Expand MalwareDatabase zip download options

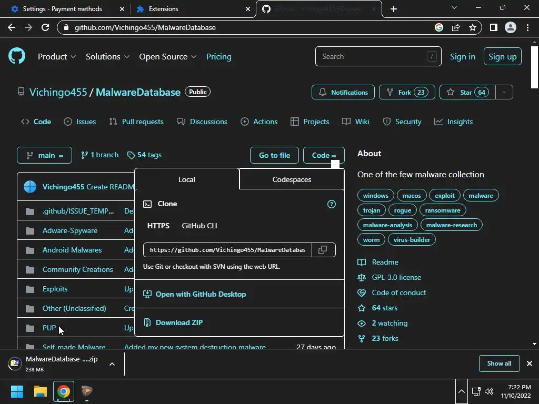tap(112, 364)
